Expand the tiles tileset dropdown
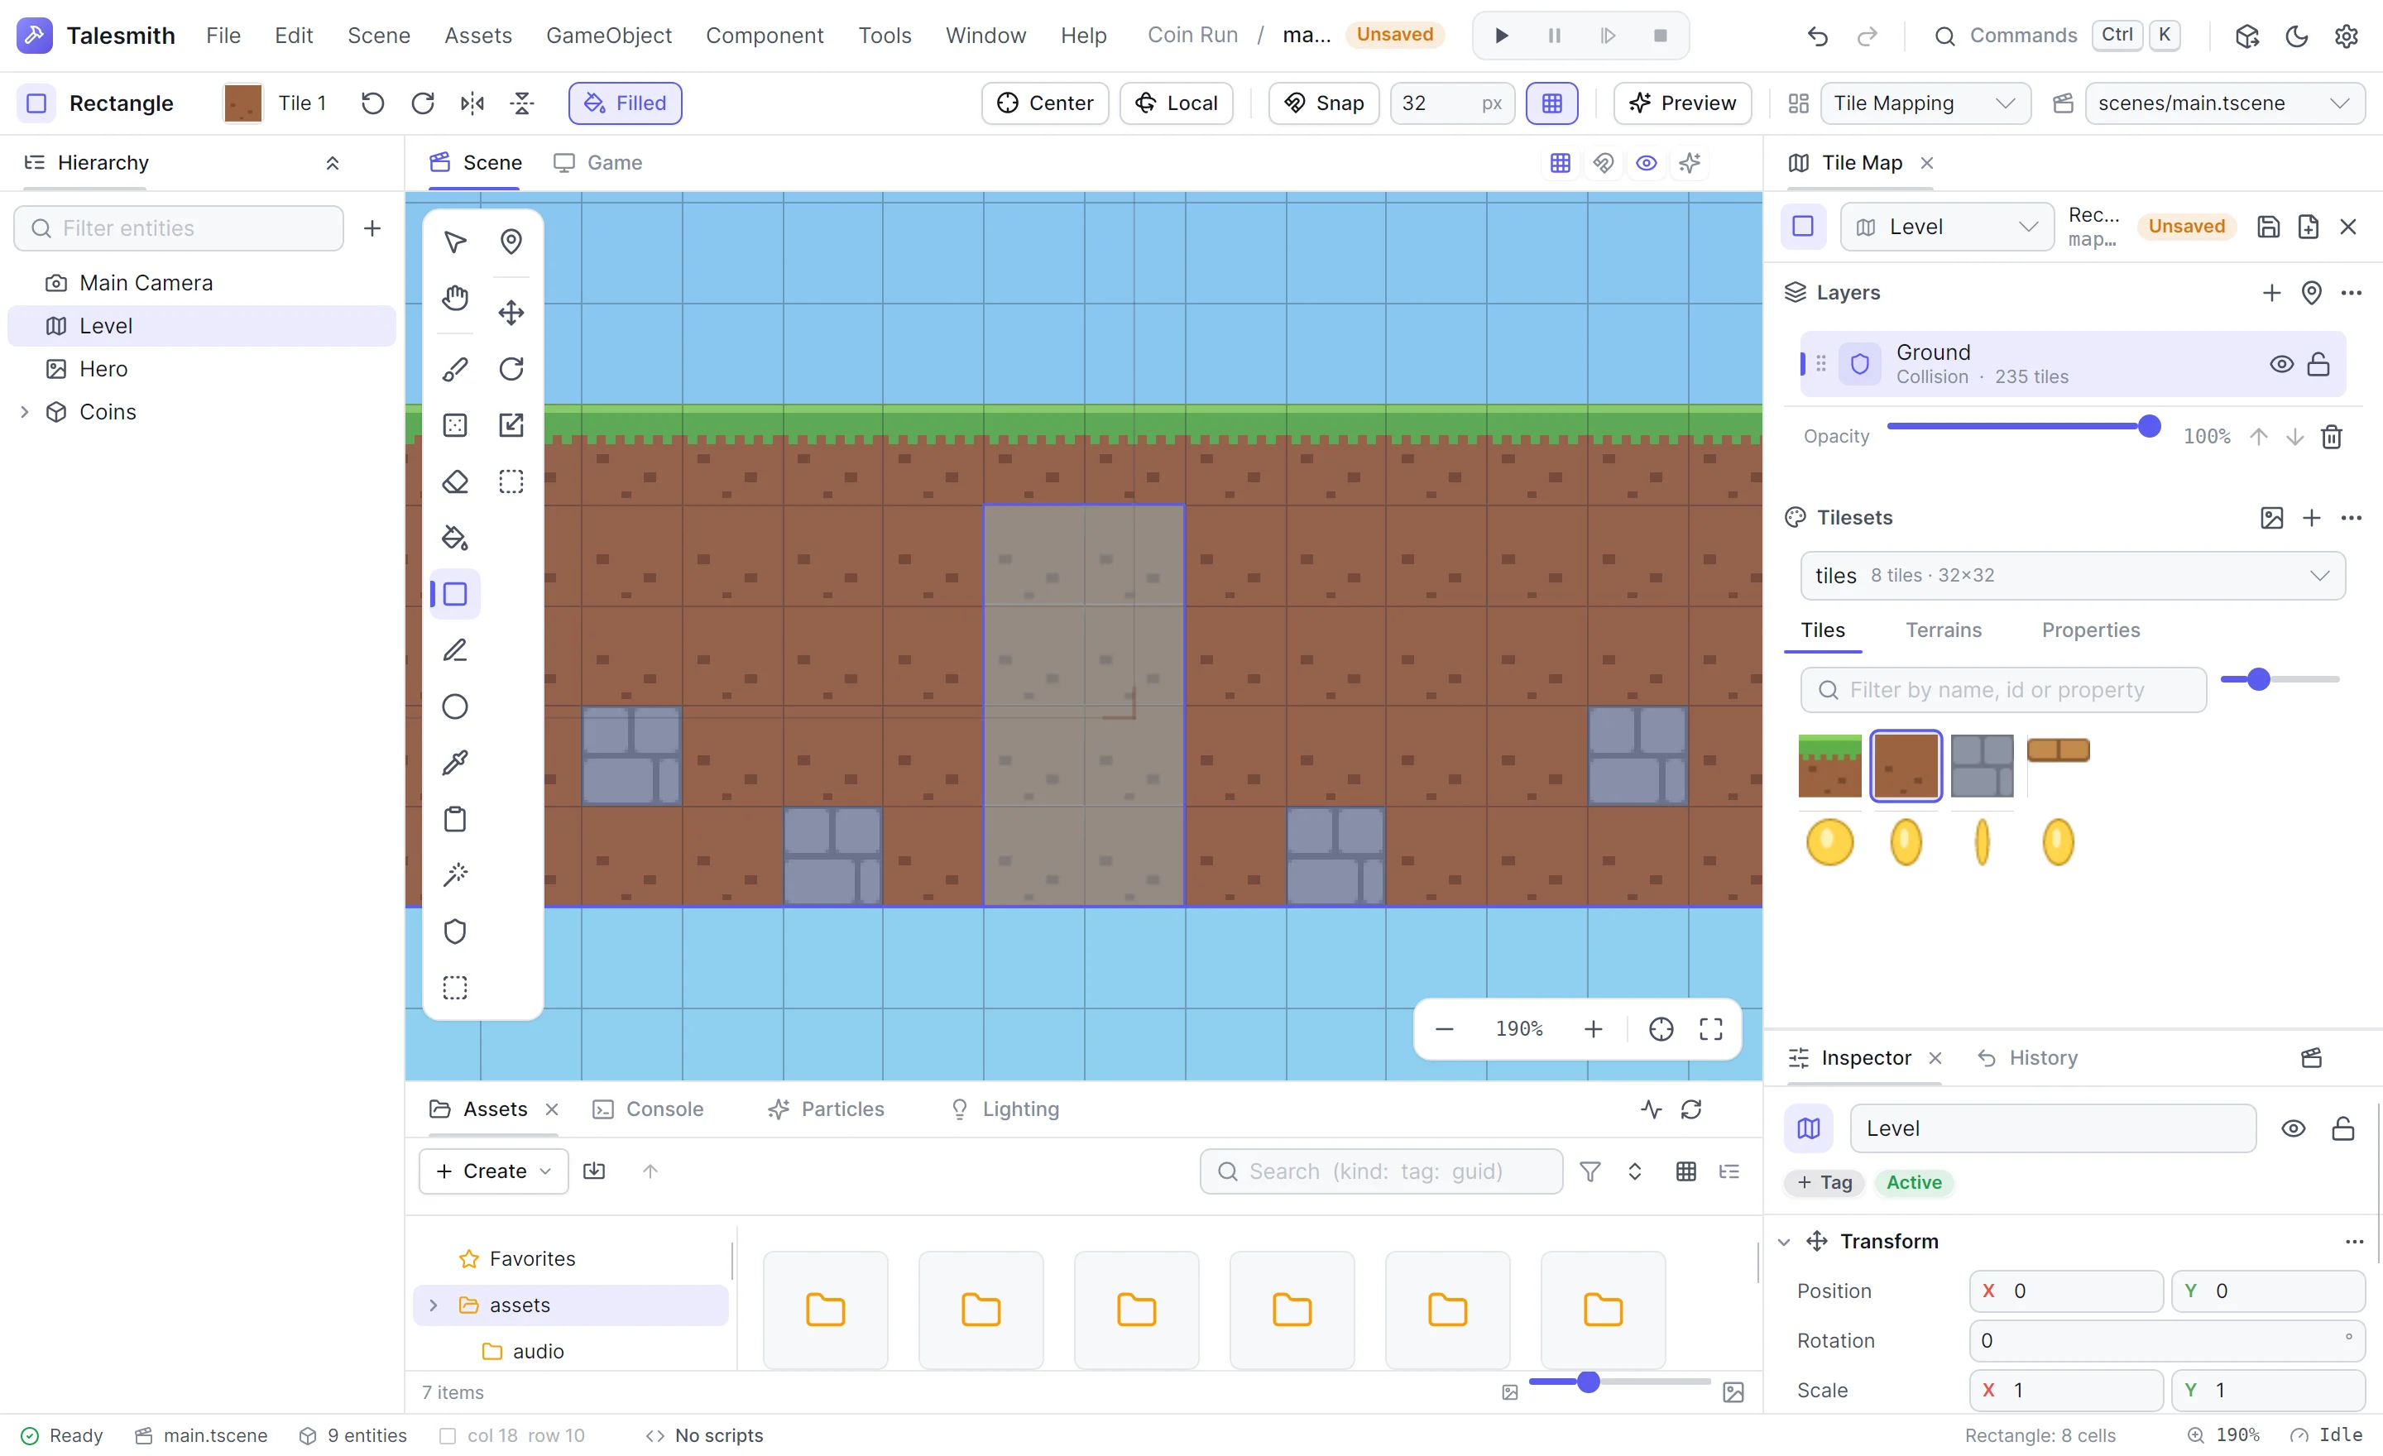The width and height of the screenshot is (2383, 1456). tap(2073, 577)
